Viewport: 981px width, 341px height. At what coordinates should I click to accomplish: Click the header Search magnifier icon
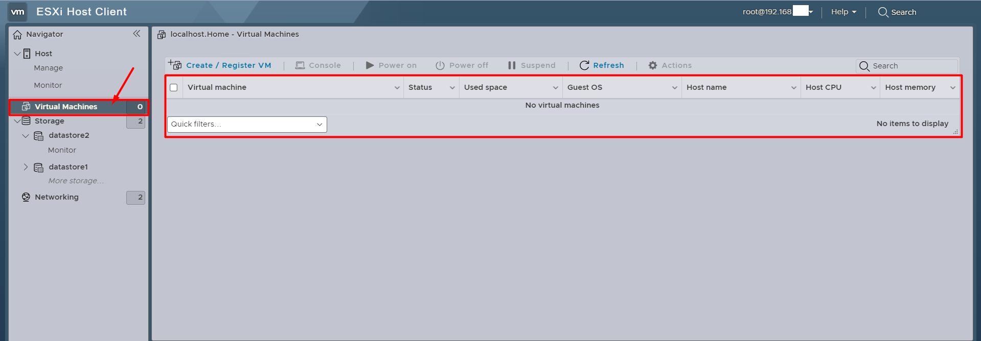(x=883, y=12)
